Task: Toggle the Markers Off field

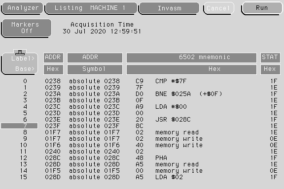Action: [27, 28]
